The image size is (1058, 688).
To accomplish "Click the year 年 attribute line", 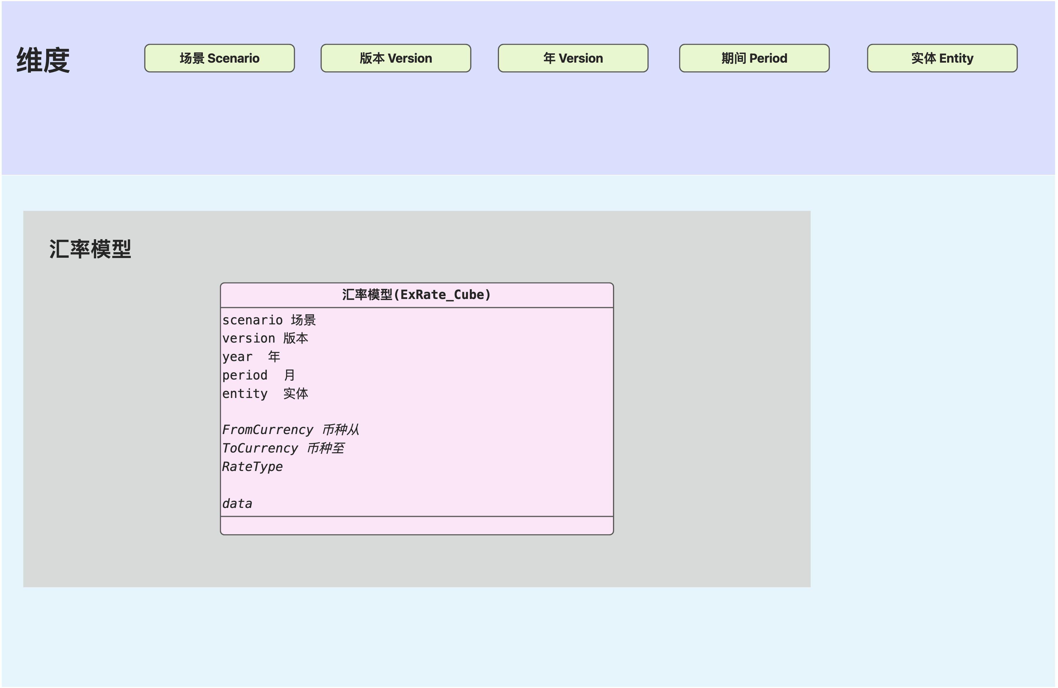I will tap(251, 356).
